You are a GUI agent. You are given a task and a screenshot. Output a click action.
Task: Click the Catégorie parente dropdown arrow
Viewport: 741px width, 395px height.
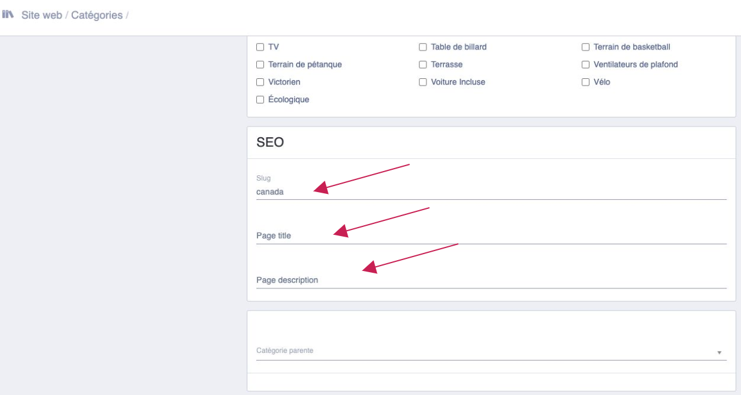pyautogui.click(x=719, y=353)
